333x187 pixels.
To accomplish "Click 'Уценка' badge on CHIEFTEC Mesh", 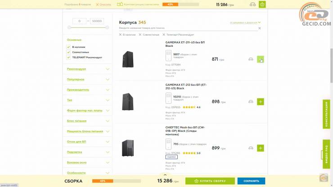I will coord(171,157).
